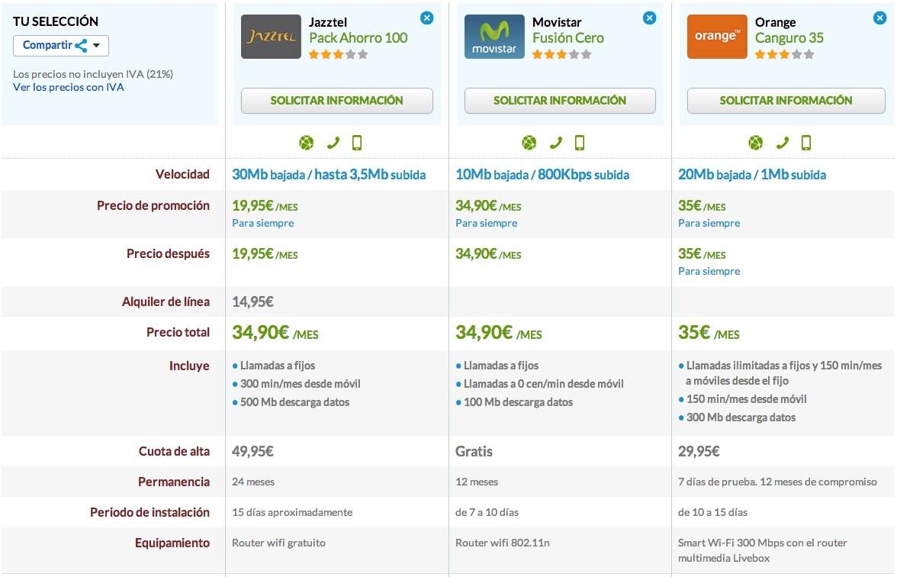
Task: Click the 49,95€ cuota de alta value
Action: tap(252, 452)
